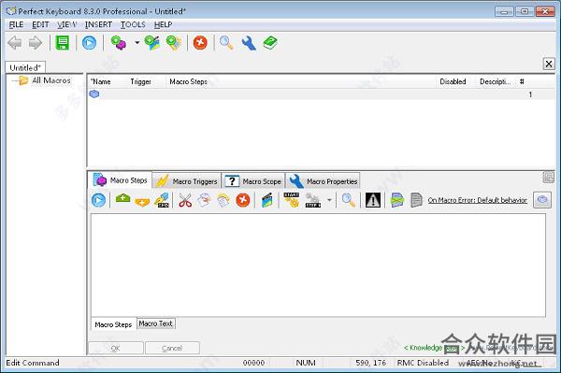This screenshot has height=373, width=561.
Task: Click the back arrow in main toolbar
Action: pyautogui.click(x=15, y=43)
